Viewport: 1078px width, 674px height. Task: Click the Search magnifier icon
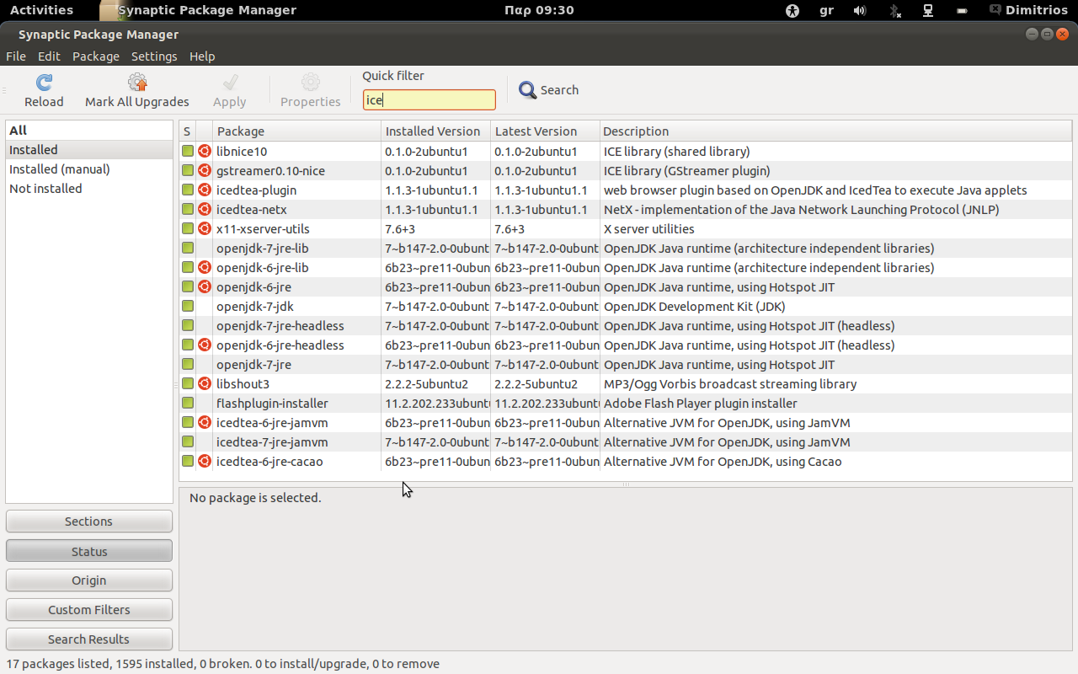[528, 90]
